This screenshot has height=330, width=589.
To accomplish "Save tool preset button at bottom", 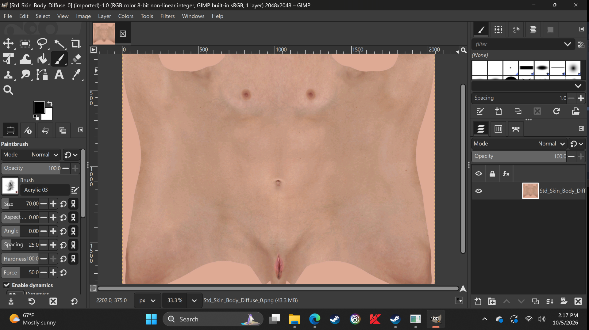I will [11, 302].
